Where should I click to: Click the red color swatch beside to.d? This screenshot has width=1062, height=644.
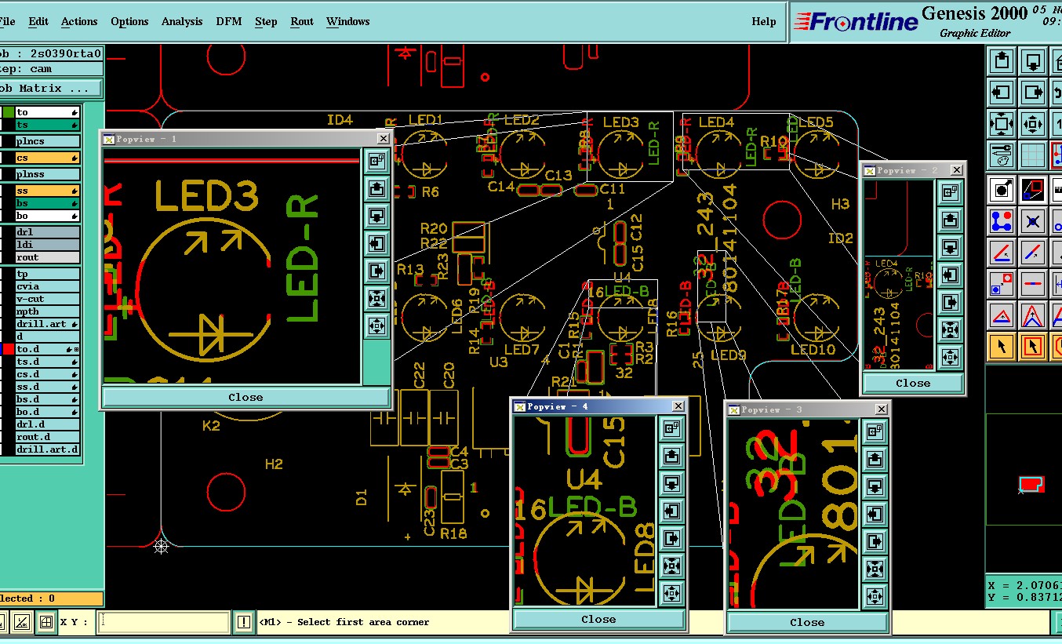click(x=9, y=349)
